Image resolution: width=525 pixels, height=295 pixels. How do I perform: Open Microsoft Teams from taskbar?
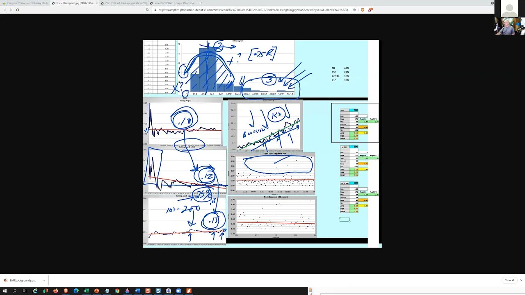pos(169,291)
